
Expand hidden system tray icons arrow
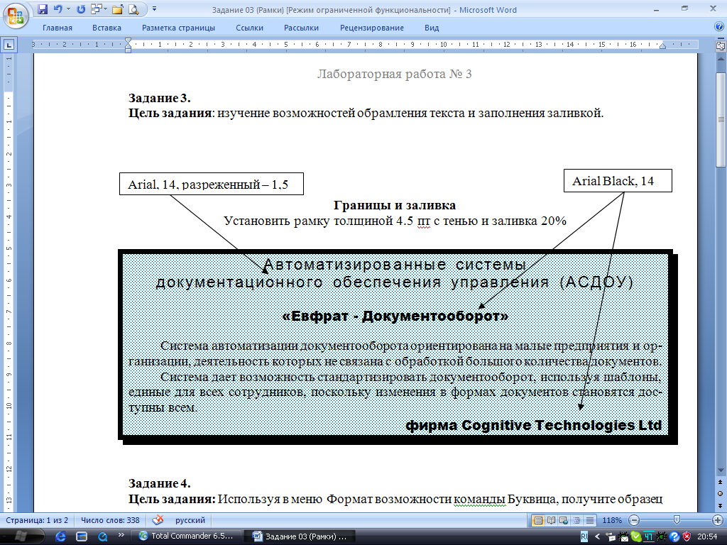point(597,536)
